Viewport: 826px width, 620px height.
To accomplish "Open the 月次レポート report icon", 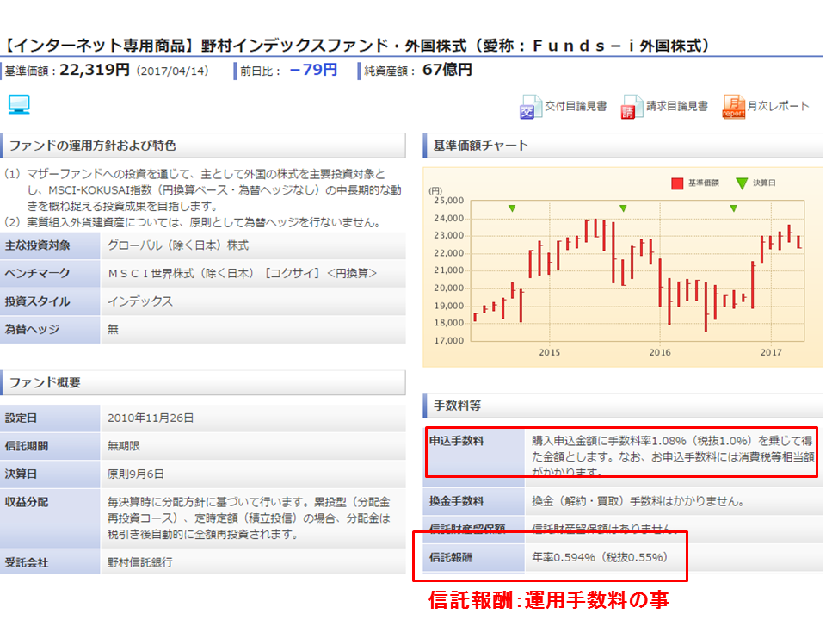I will pos(733,107).
